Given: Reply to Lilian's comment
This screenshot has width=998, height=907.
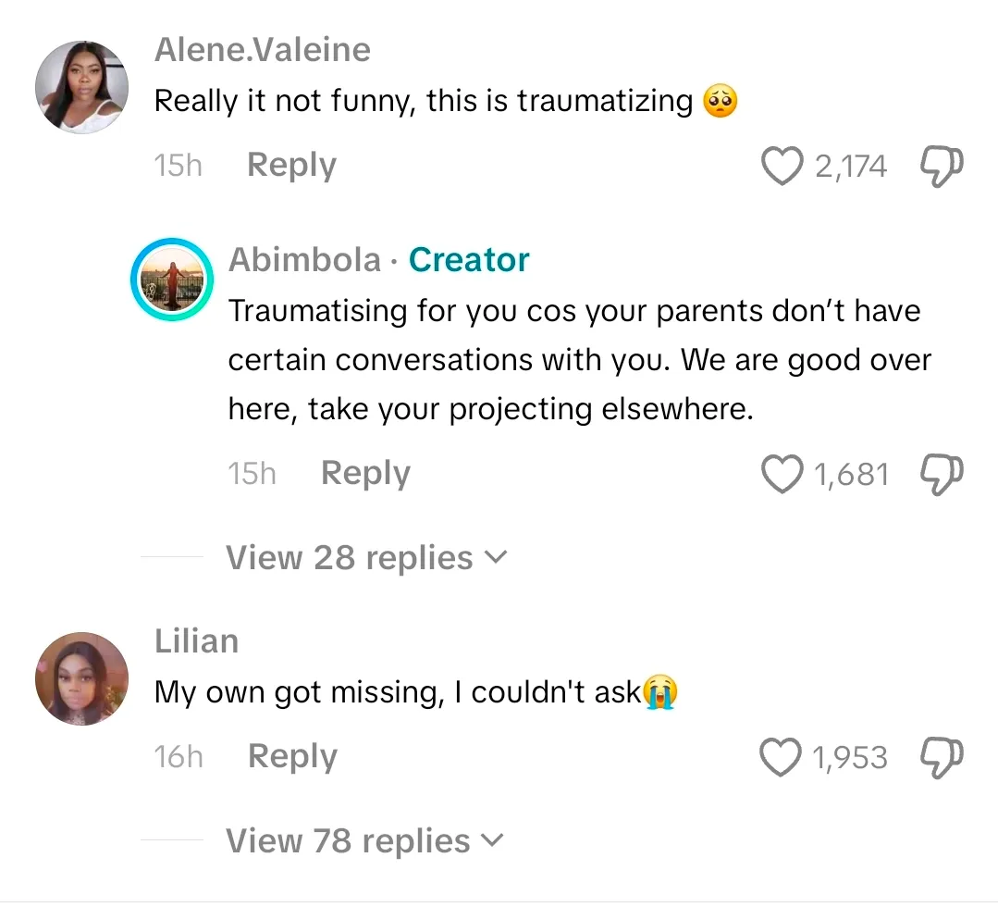Looking at the screenshot, I should [292, 757].
